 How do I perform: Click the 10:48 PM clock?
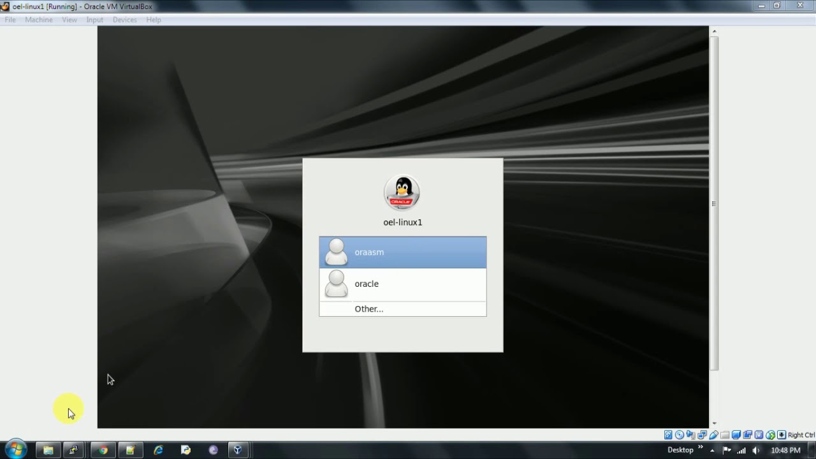point(785,450)
